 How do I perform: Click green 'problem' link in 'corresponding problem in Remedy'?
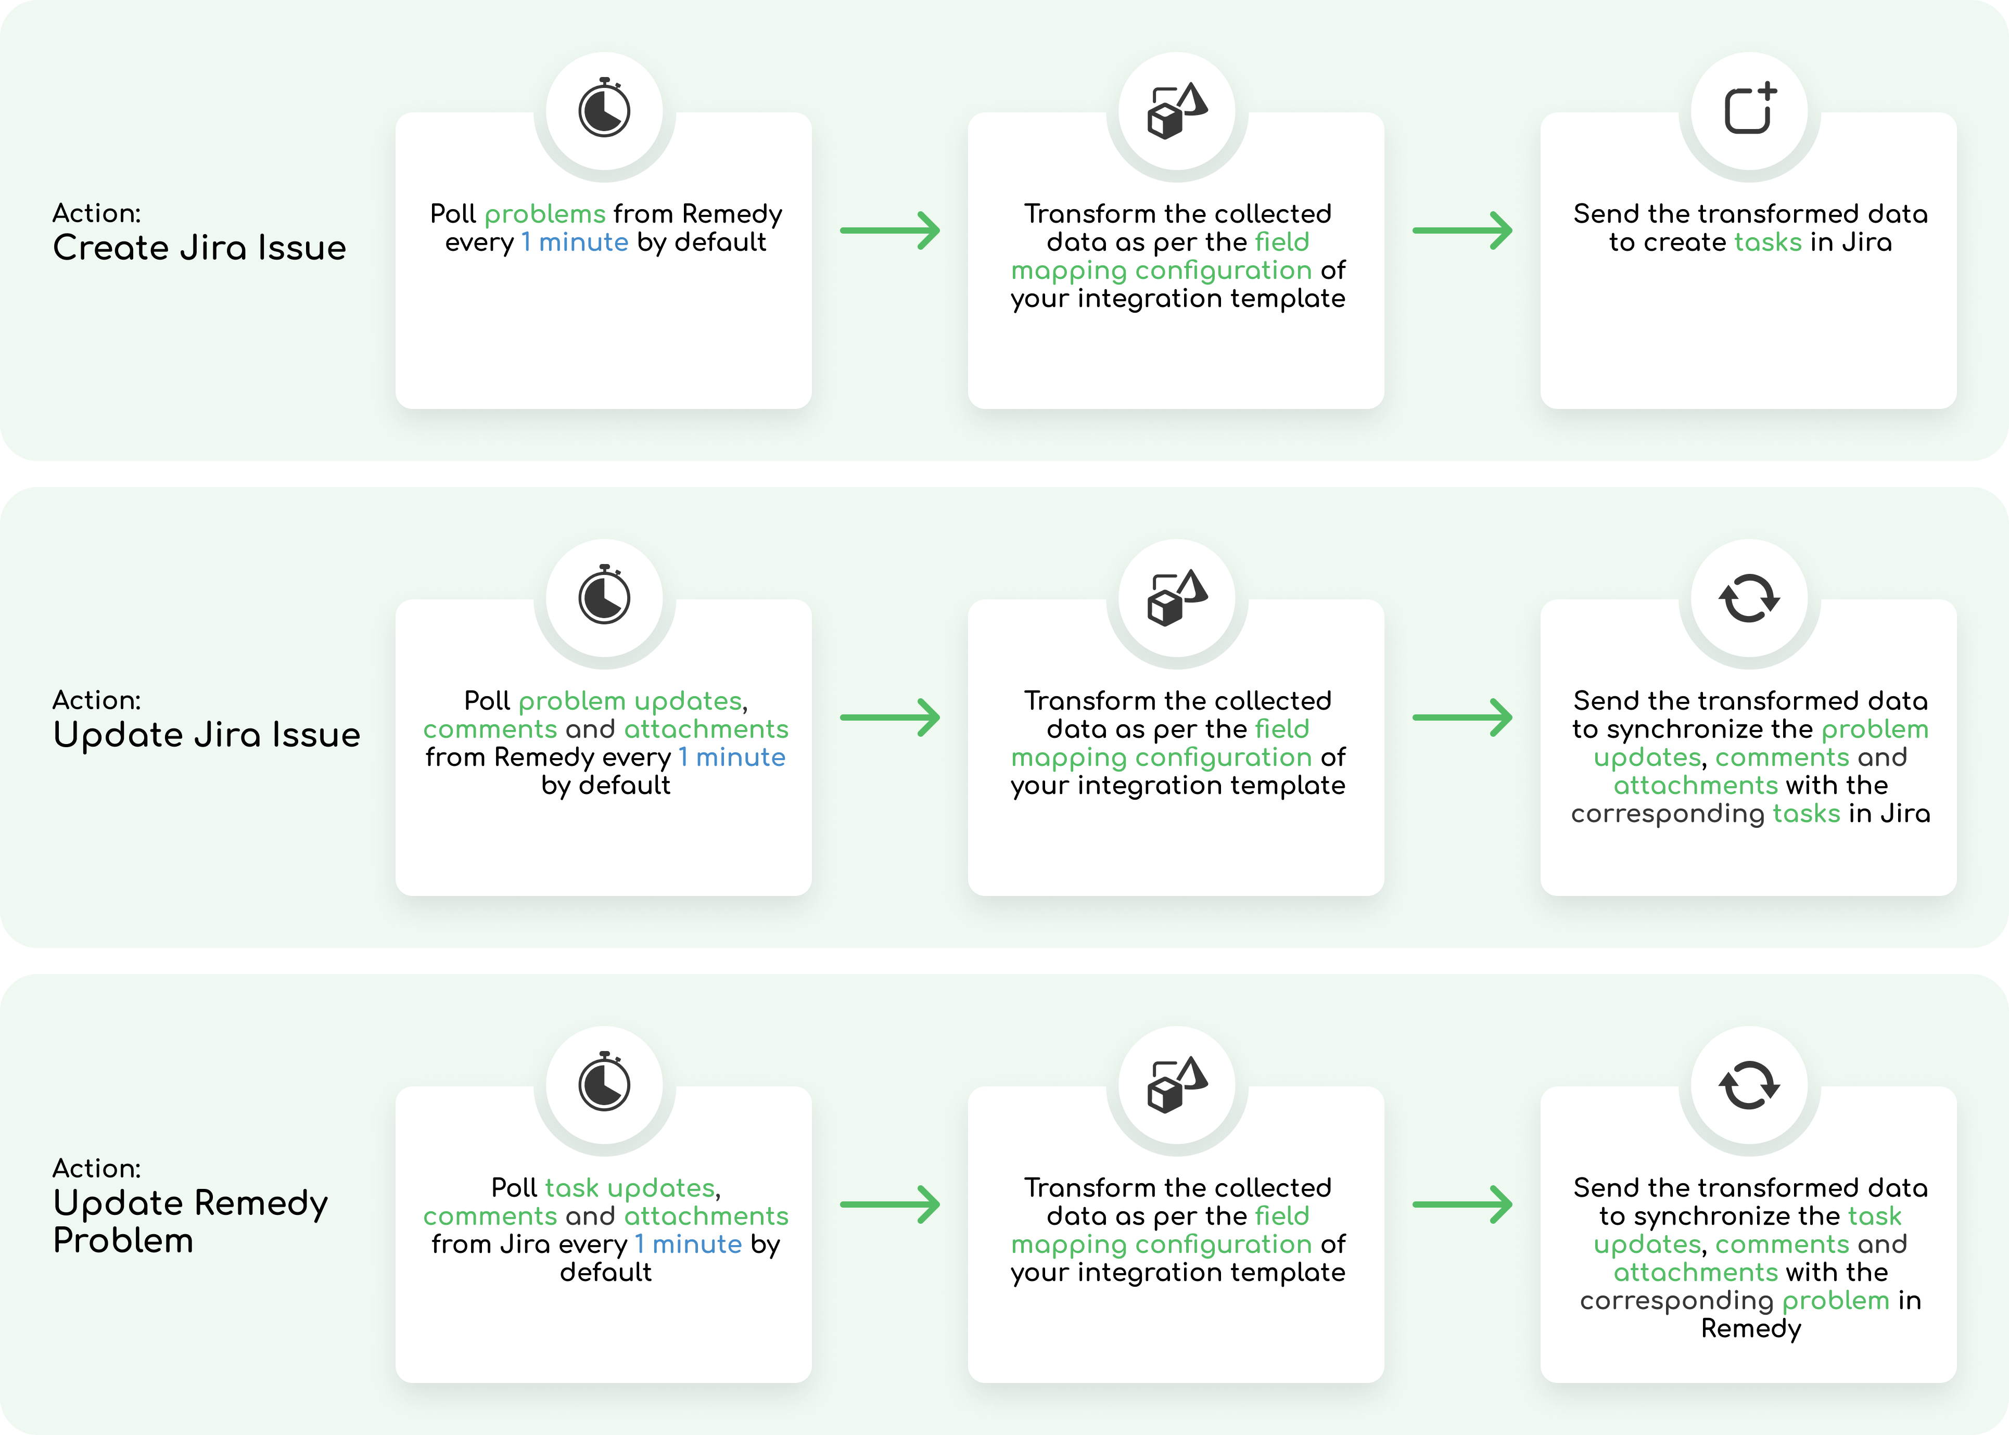click(x=1835, y=1300)
